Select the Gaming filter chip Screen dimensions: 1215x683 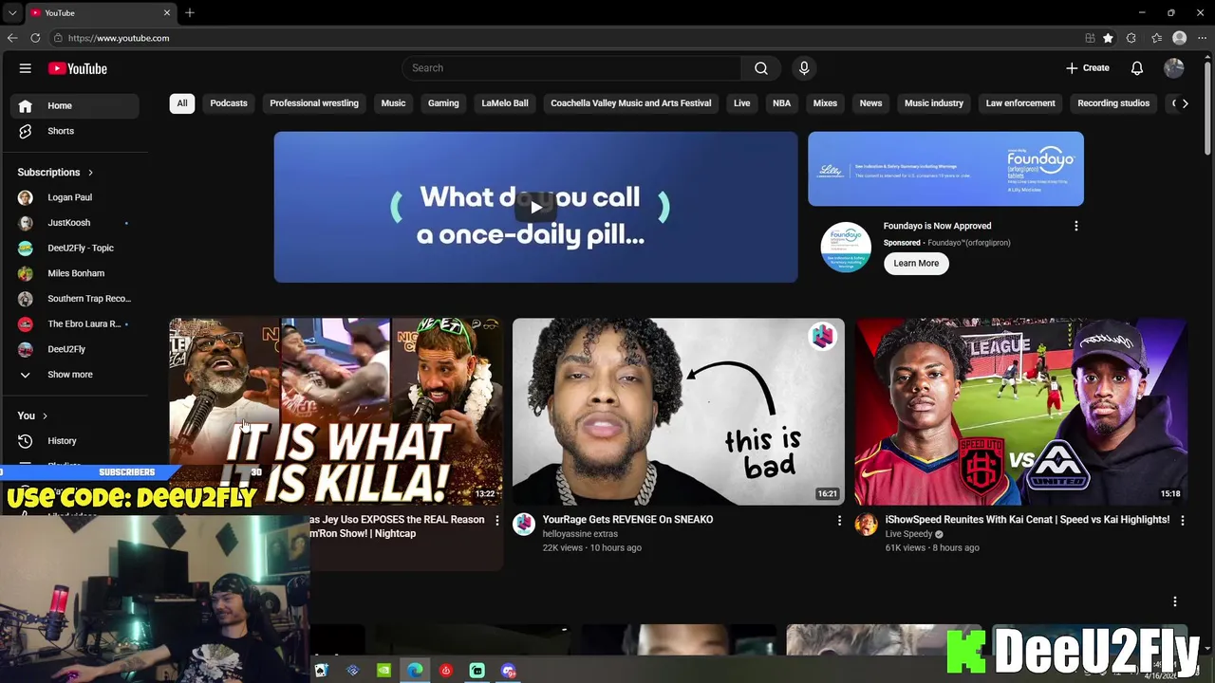point(443,103)
